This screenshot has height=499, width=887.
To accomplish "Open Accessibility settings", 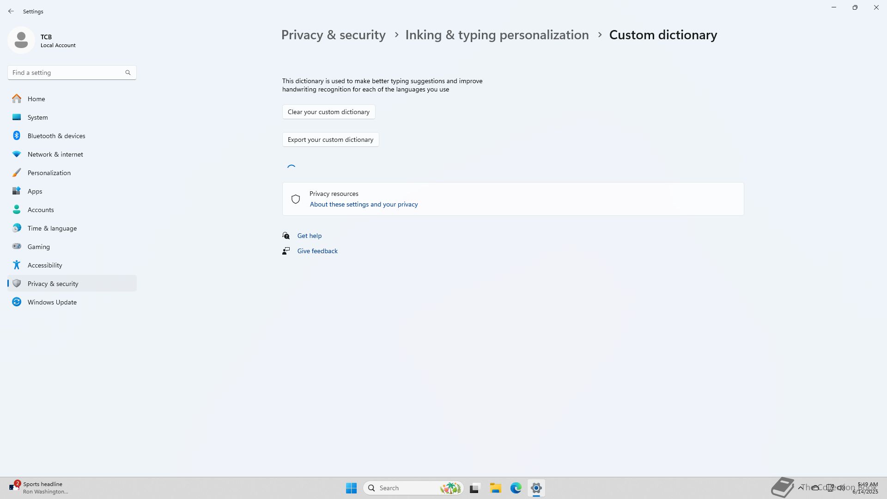I will (44, 265).
